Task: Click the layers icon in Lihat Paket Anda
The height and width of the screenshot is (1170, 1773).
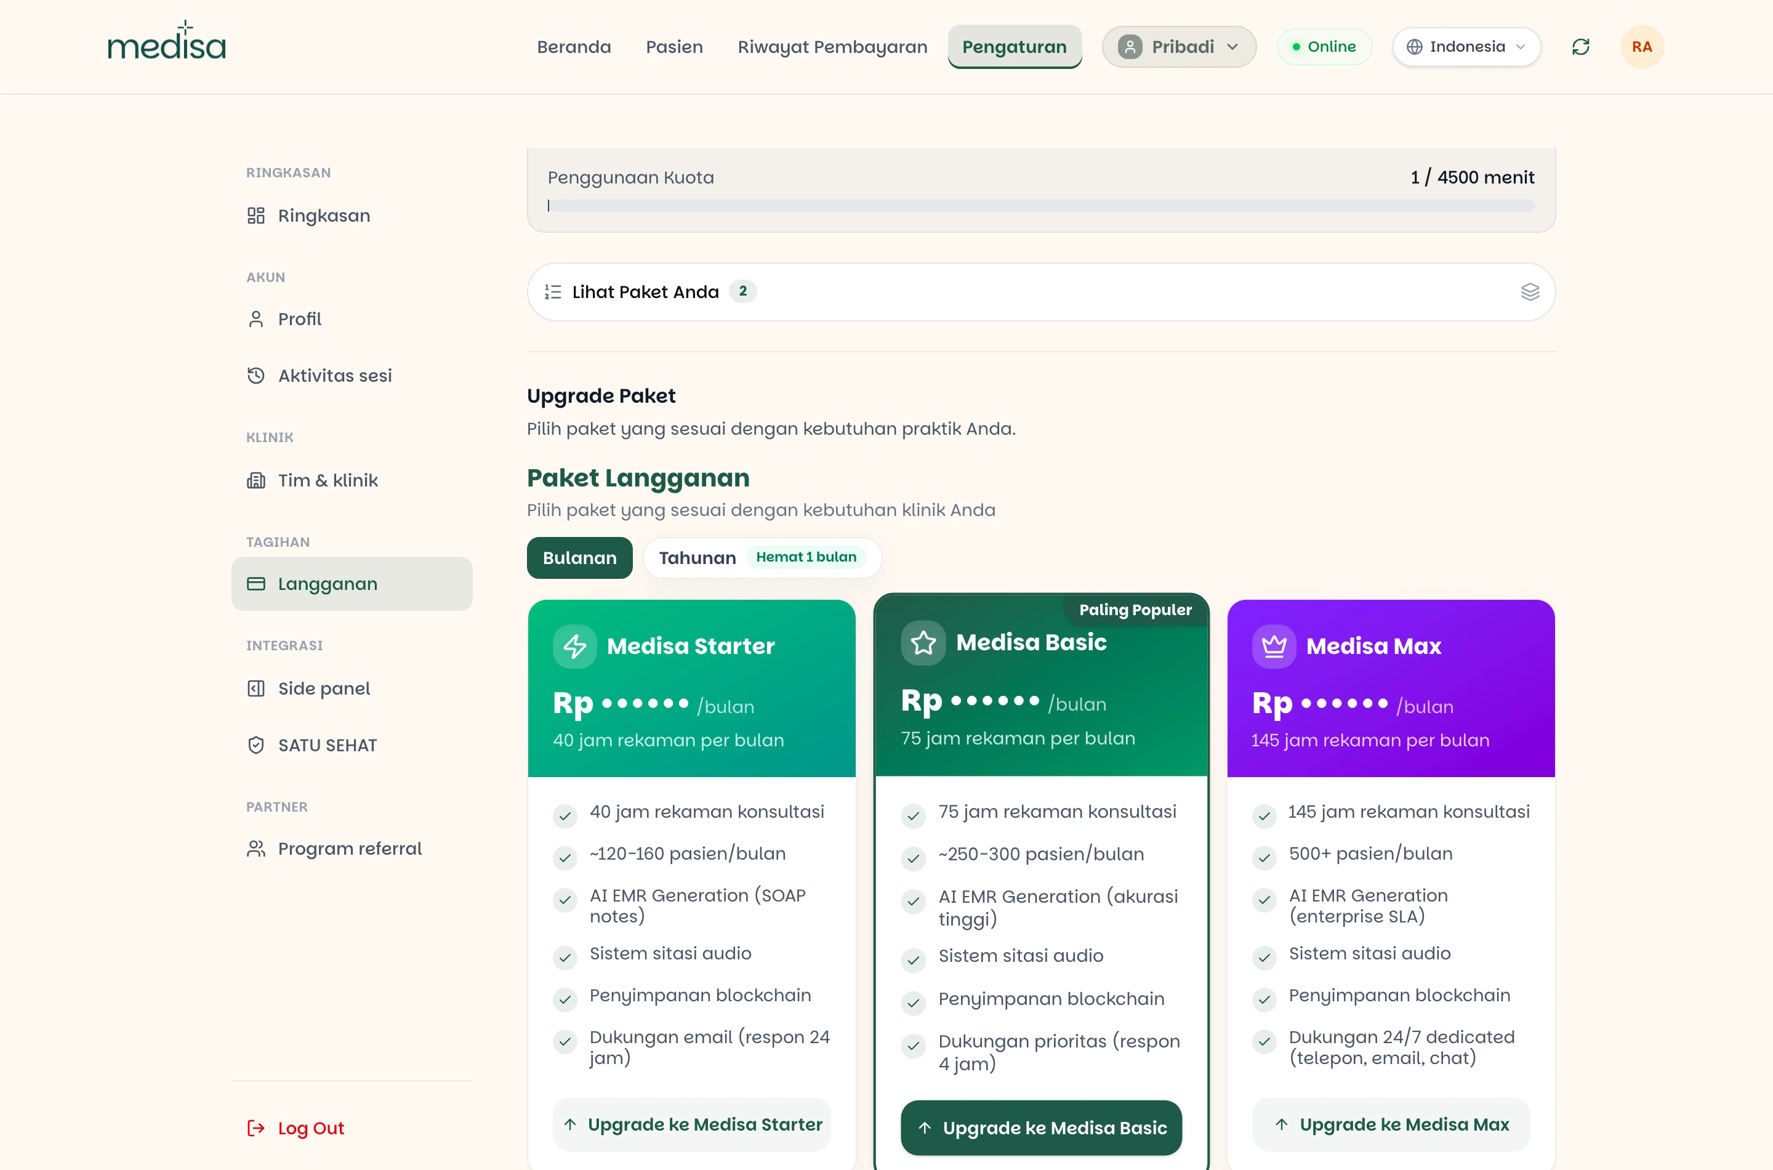Action: [1530, 292]
